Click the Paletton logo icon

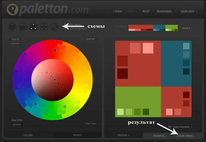coord(12,10)
